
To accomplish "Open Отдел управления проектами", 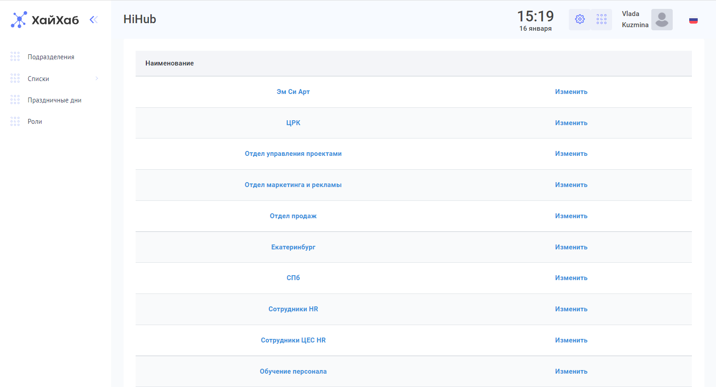I will tap(293, 154).
